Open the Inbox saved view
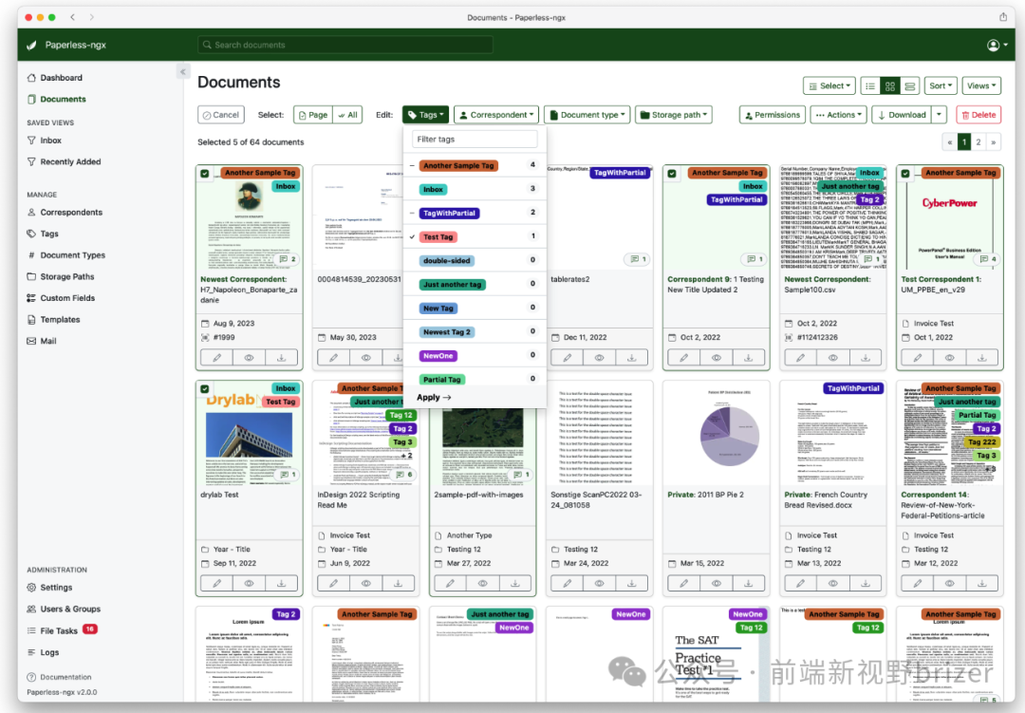This screenshot has height=713, width=1025. tap(51, 141)
